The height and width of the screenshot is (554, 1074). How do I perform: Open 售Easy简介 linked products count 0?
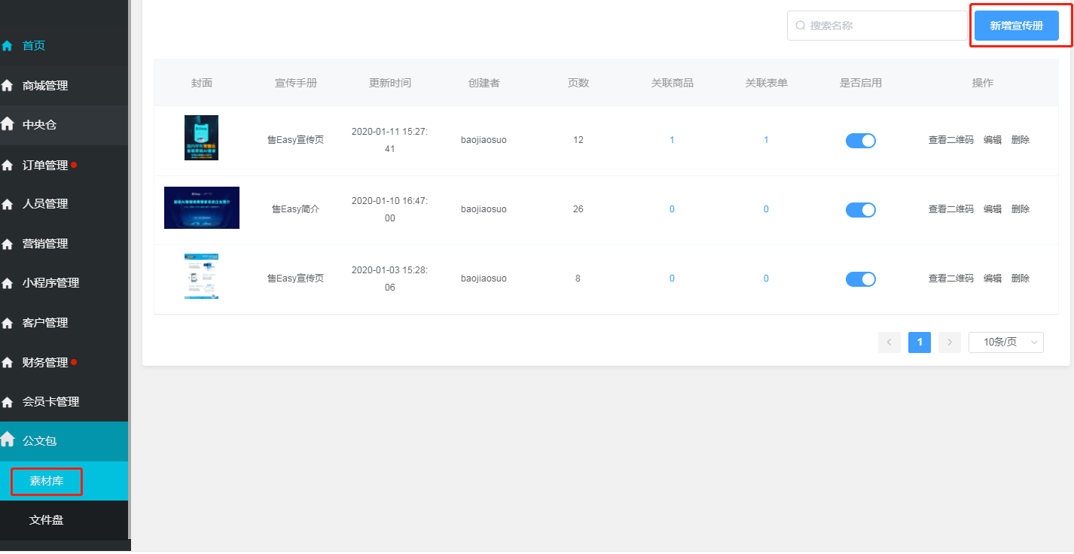pos(672,209)
